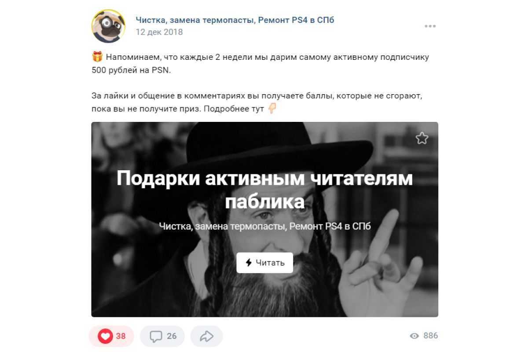The image size is (528, 352).
Task: Click the community name on article cover
Action: 265,227
